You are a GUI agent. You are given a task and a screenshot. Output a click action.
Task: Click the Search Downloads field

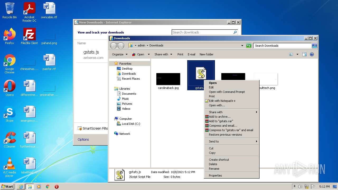pos(282,46)
